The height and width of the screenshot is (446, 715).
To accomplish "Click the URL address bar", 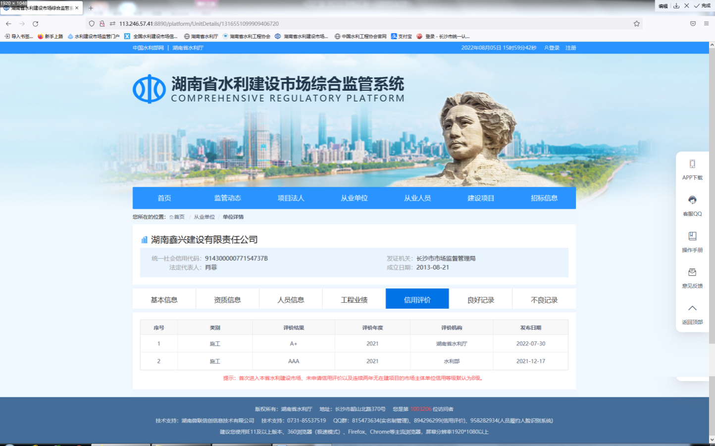I will (347, 24).
